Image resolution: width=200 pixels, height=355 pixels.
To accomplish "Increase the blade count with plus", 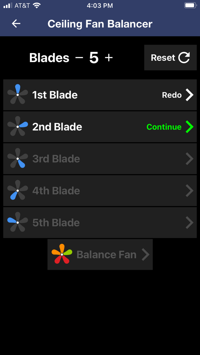I will coord(109,57).
